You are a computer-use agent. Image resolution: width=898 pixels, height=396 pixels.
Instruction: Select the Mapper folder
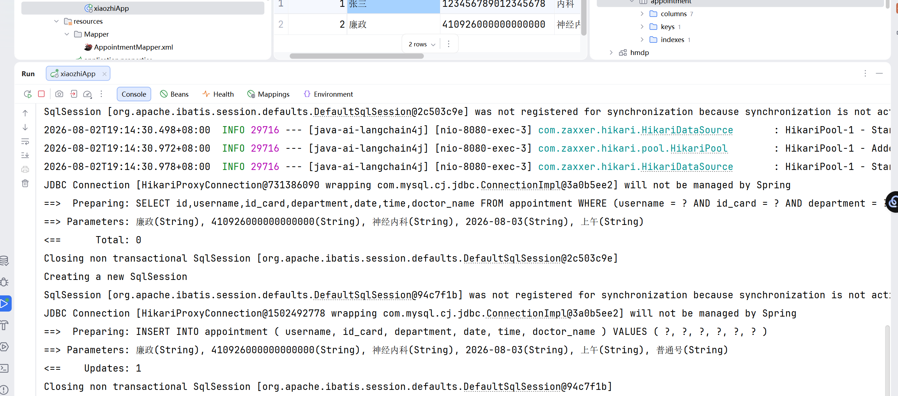tap(96, 34)
